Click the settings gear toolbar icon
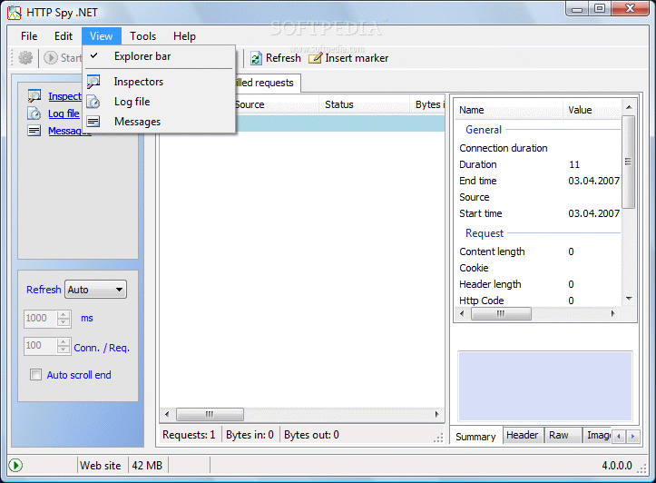The image size is (656, 483). [25, 57]
